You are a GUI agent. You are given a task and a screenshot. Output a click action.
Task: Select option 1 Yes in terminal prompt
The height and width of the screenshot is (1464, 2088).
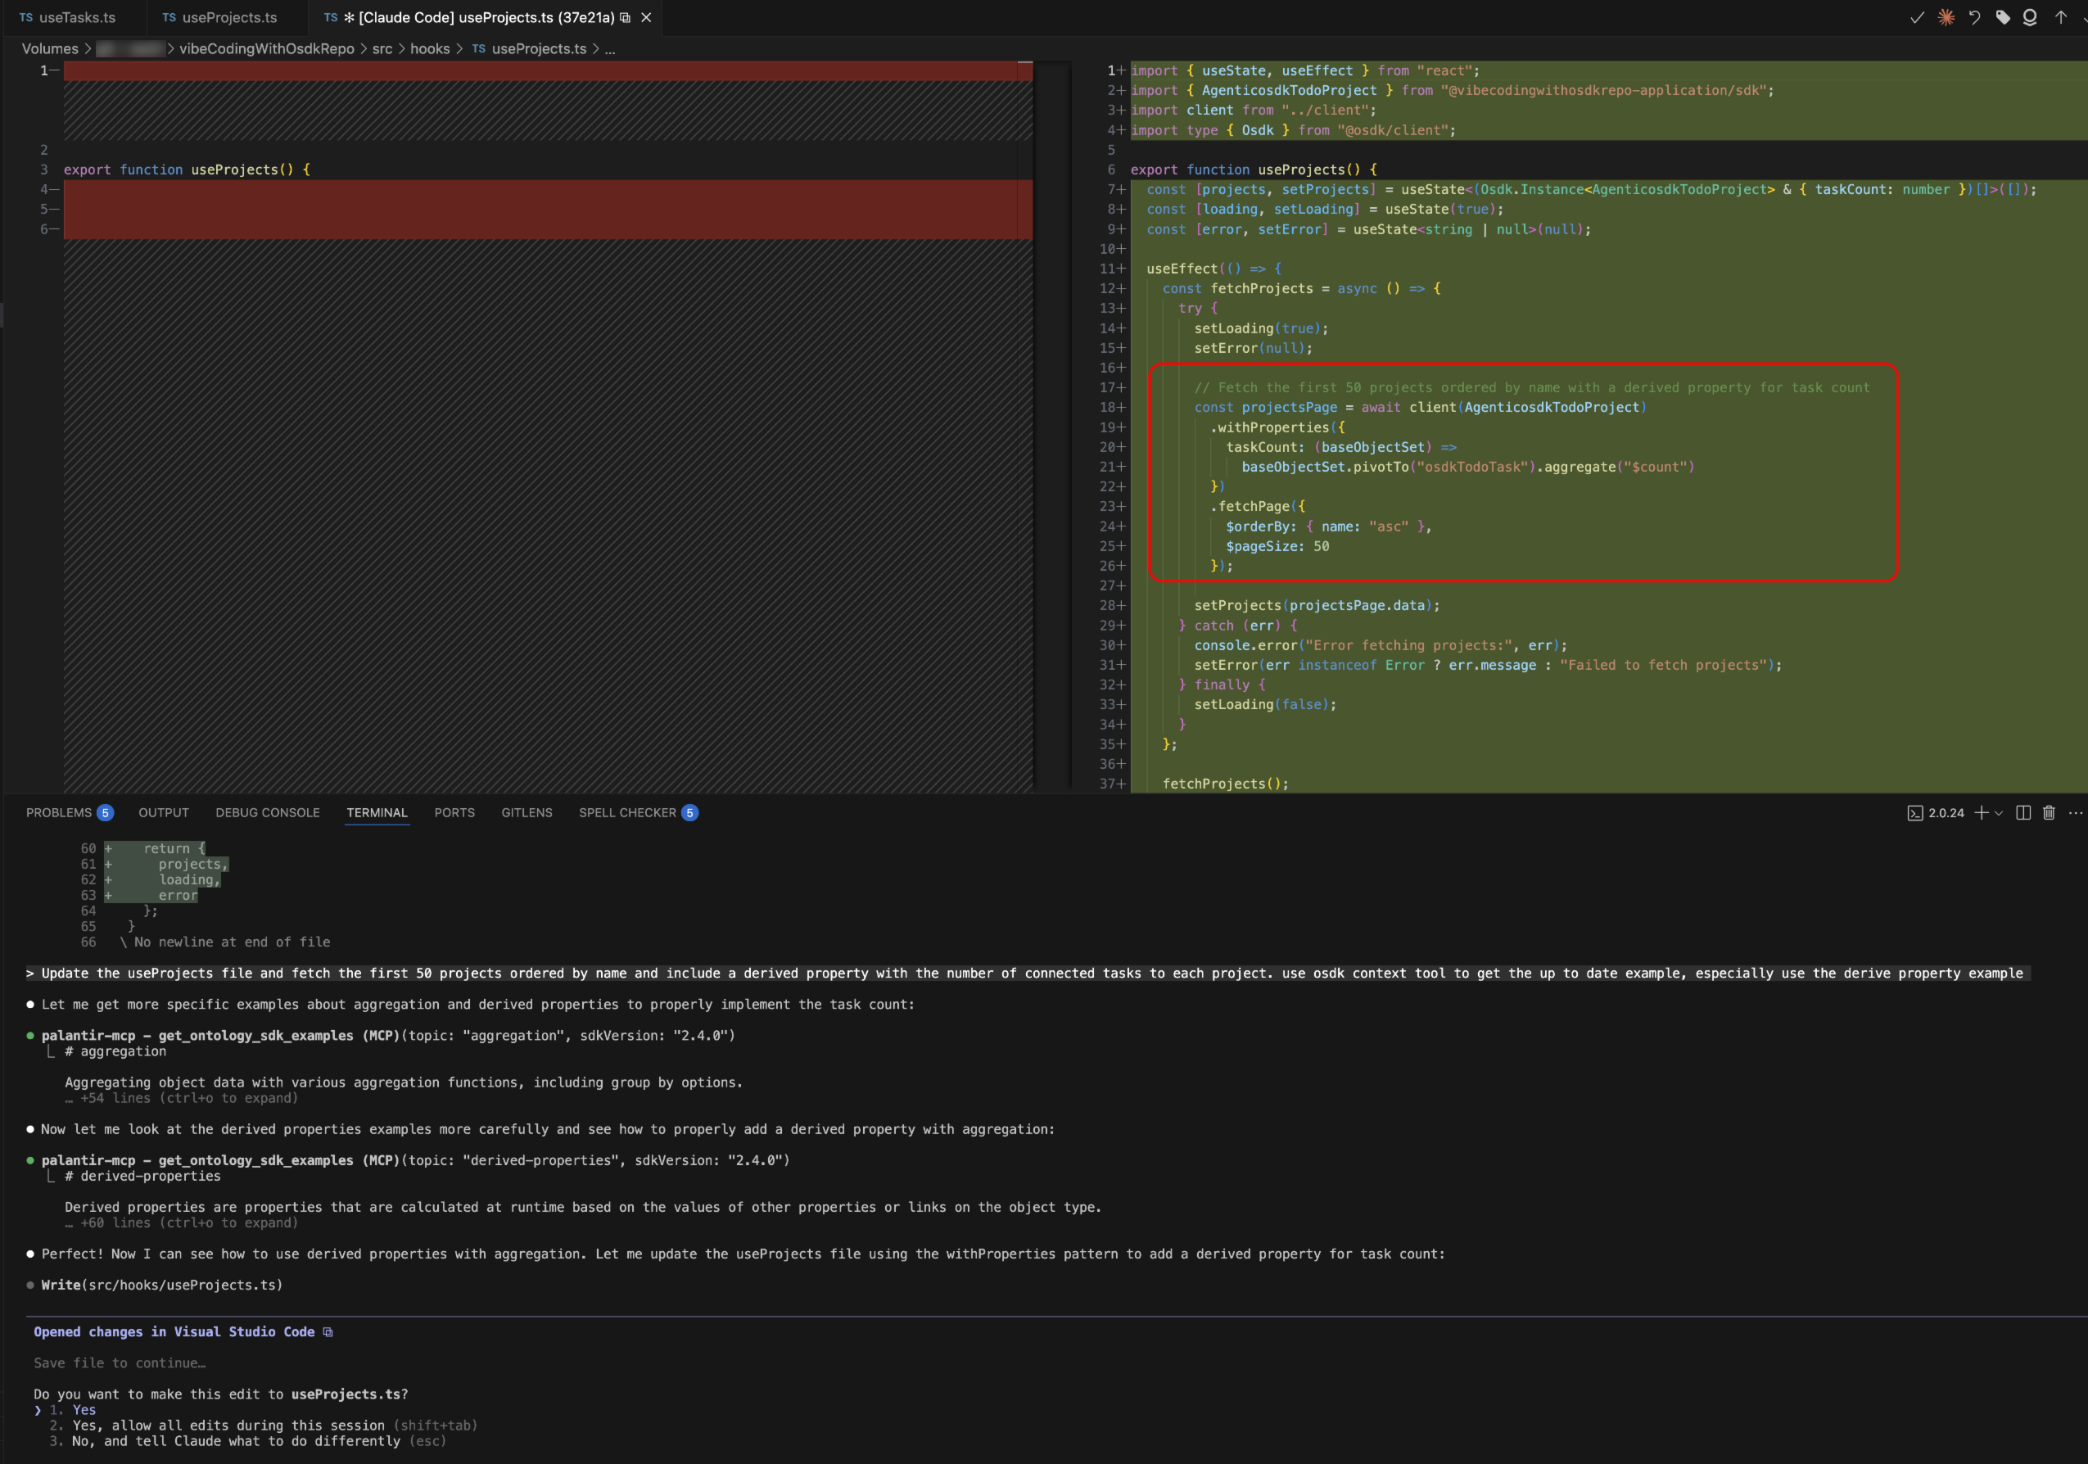pos(84,1410)
